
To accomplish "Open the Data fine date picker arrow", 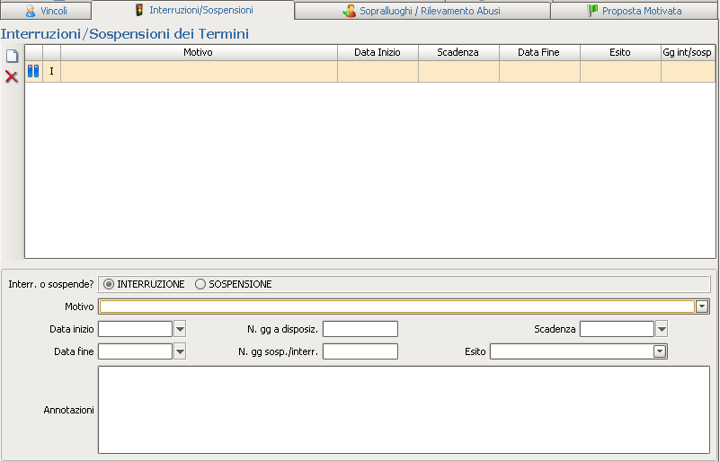I will 180,351.
